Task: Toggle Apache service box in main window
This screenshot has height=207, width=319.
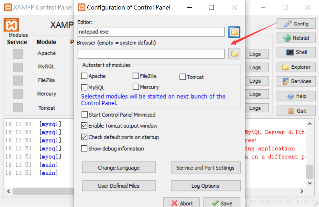Action: coord(18,53)
